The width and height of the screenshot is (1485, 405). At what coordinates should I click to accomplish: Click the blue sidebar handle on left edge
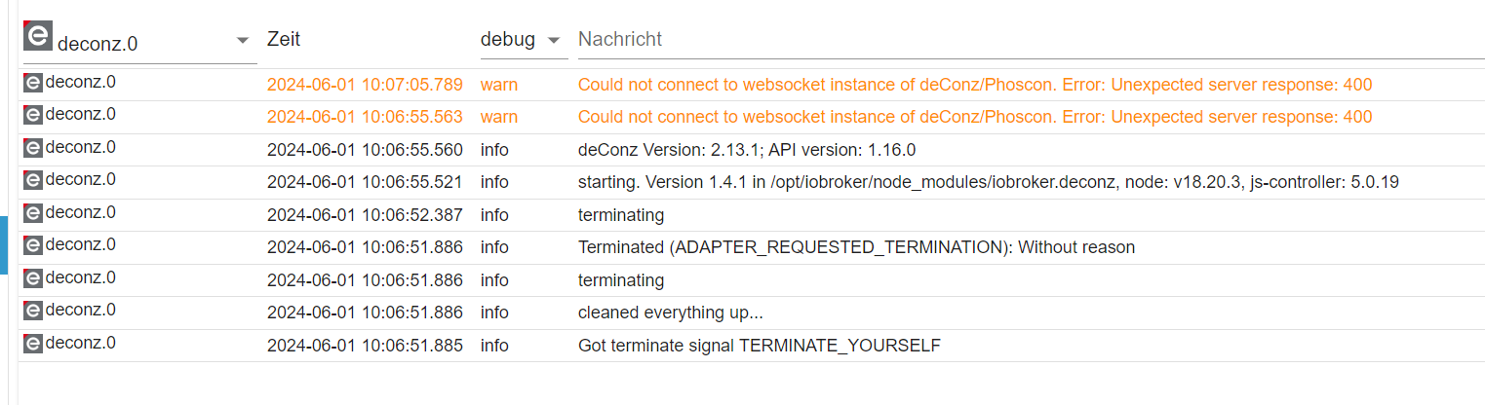pyautogui.click(x=4, y=245)
